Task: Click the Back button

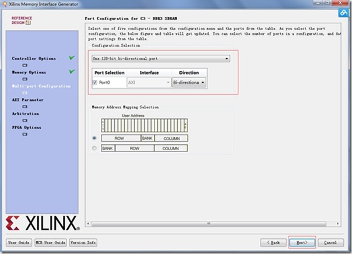Action: click(273, 242)
